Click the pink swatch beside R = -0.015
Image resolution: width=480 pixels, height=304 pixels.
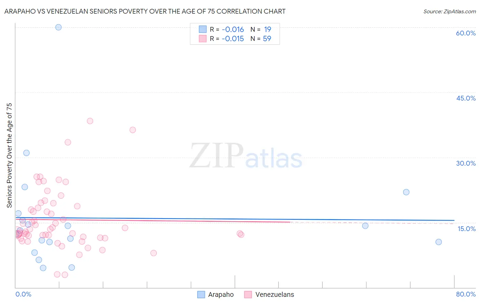[203, 39]
